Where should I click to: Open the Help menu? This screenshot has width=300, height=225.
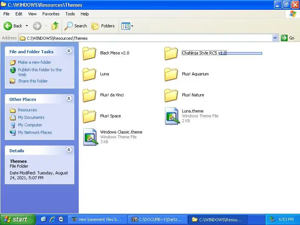pos(85,14)
